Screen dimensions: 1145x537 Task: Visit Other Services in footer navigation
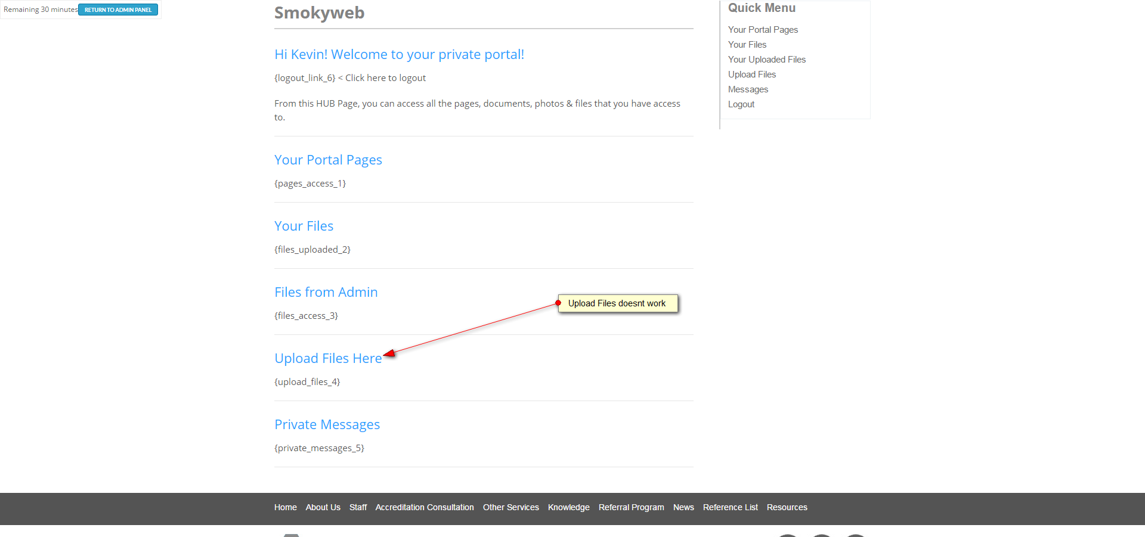(510, 507)
